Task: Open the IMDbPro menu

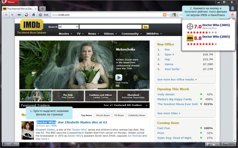Action: [x=154, y=34]
